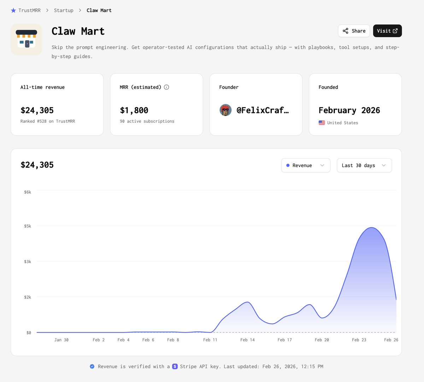
Task: Click the Share button
Action: [x=354, y=31]
